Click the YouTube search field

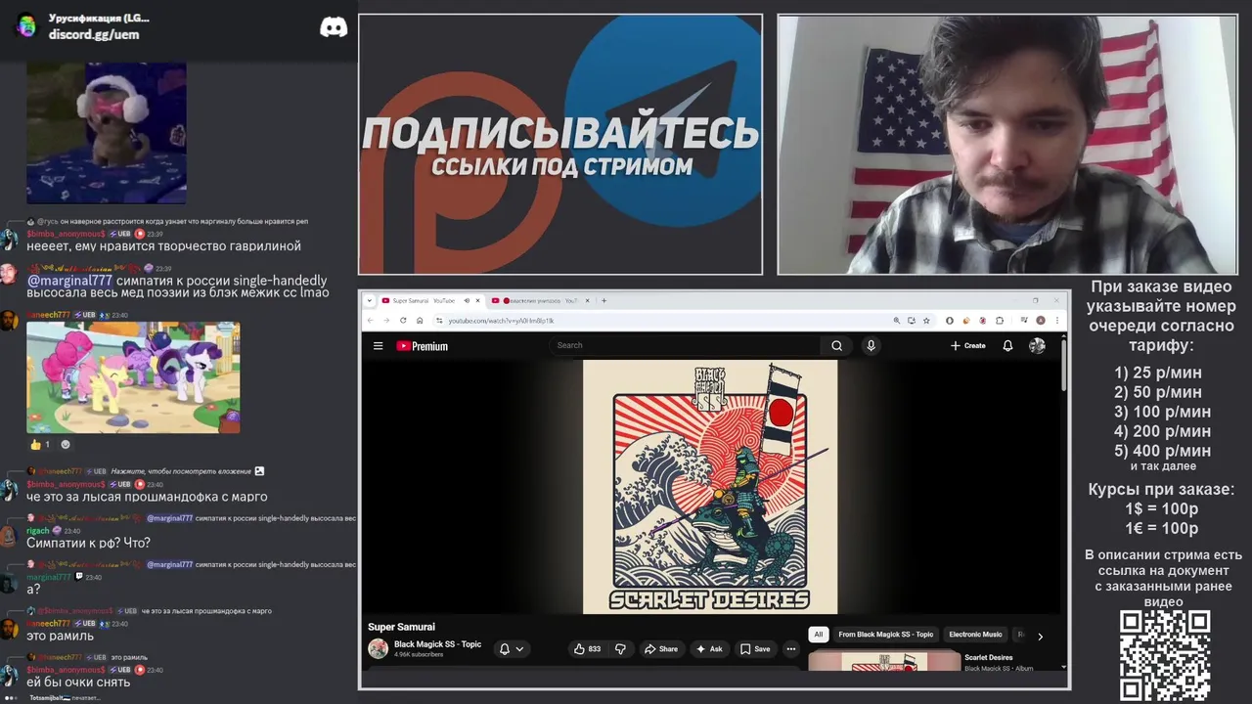point(687,345)
